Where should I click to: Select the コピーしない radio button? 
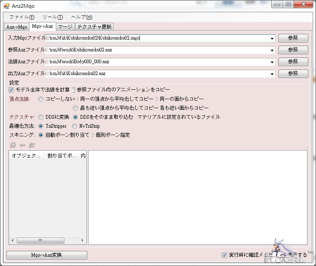[x=41, y=99]
